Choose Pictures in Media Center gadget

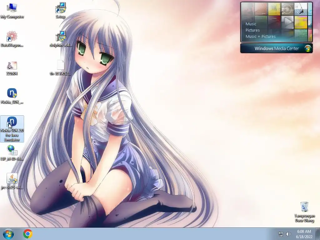(252, 30)
